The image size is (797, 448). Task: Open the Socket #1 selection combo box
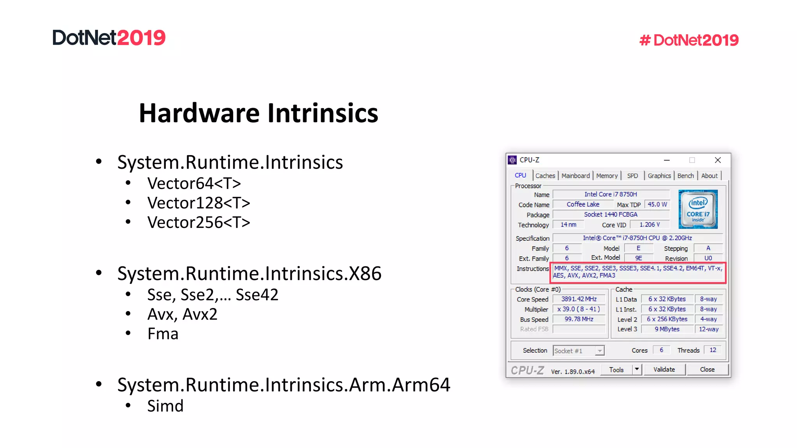578,351
